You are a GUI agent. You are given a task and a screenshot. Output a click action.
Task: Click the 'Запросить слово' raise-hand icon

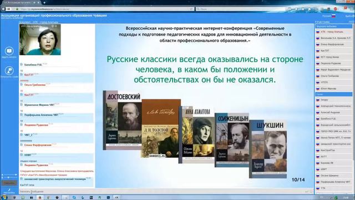click(9, 71)
